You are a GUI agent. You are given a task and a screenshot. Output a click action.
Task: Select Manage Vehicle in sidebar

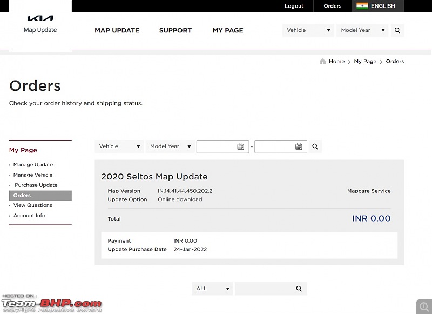point(33,175)
